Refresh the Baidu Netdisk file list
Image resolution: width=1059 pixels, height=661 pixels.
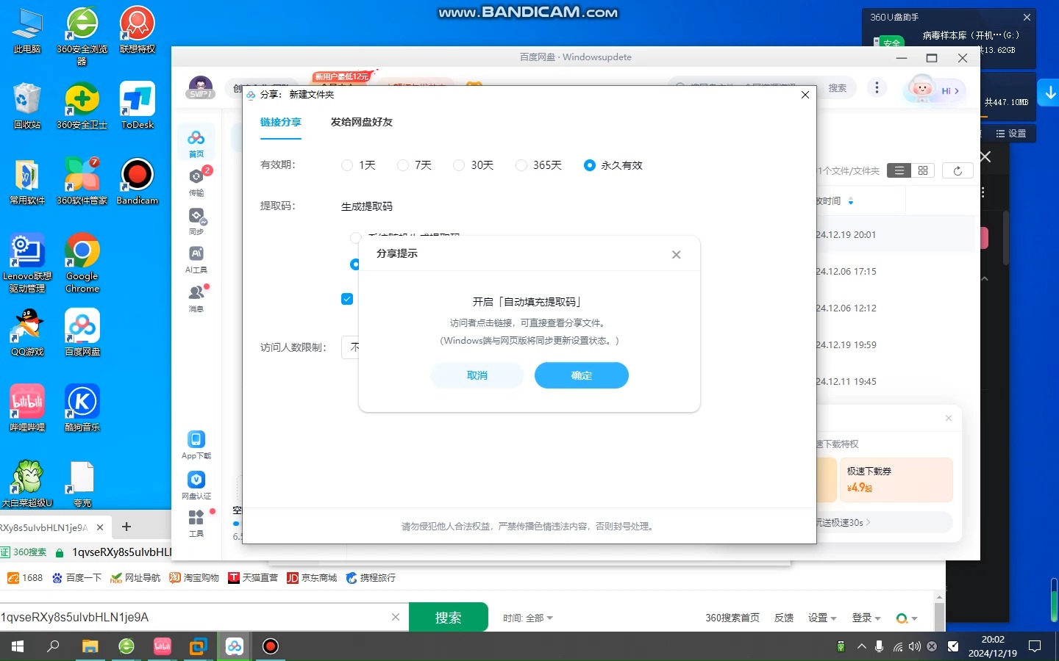point(958,170)
